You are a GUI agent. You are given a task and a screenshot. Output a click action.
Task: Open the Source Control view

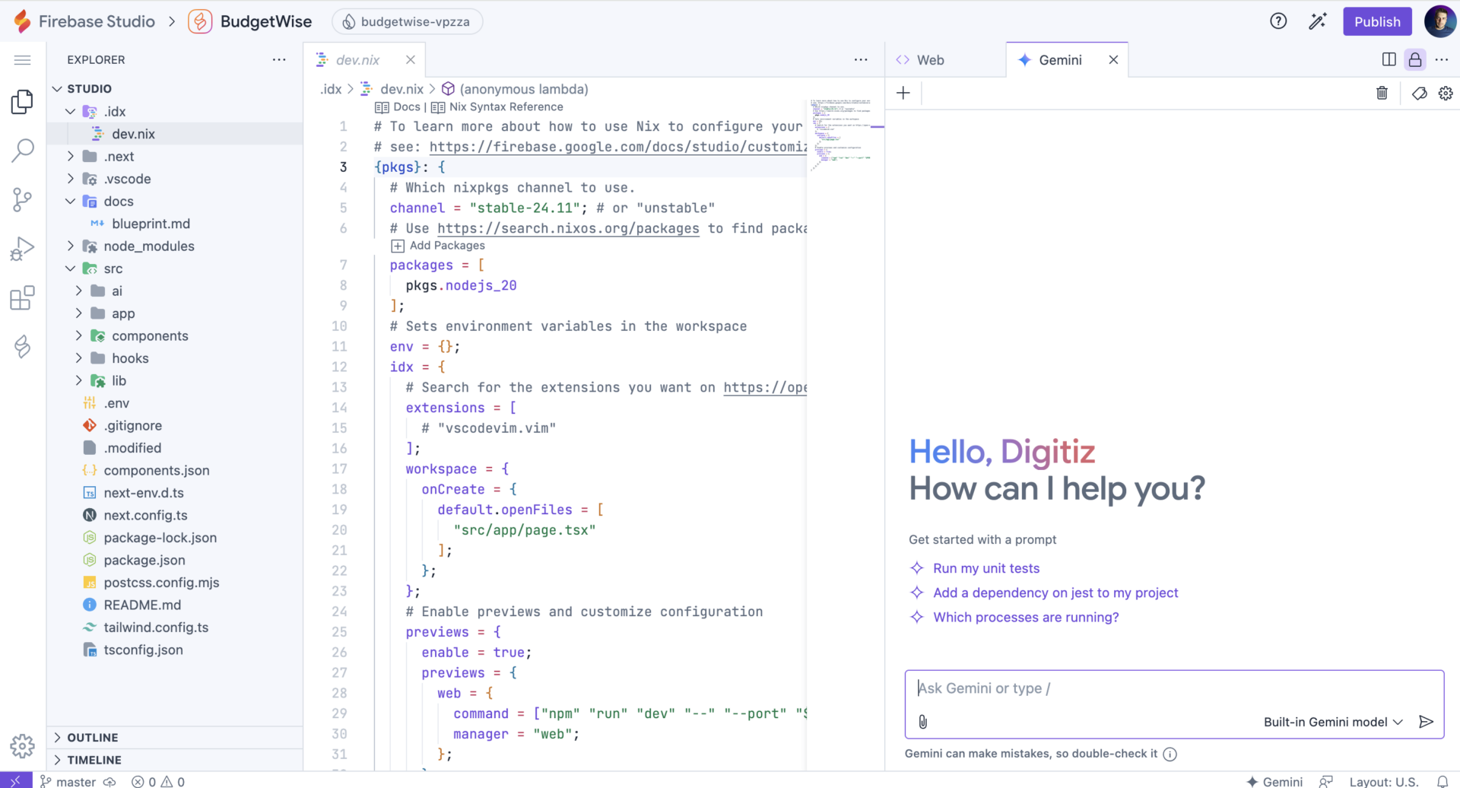(x=22, y=199)
